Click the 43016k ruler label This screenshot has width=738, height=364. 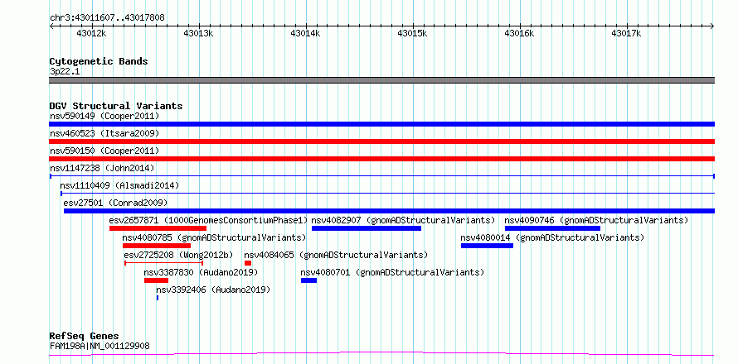(519, 34)
